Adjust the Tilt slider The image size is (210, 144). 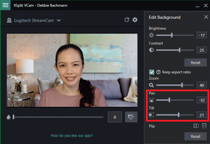(x=175, y=115)
